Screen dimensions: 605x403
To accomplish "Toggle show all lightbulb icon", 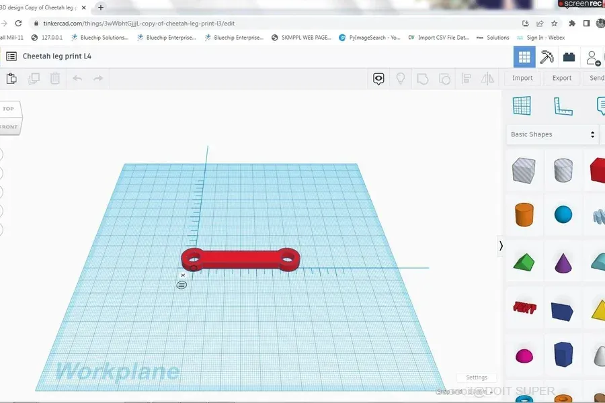I will (x=401, y=79).
